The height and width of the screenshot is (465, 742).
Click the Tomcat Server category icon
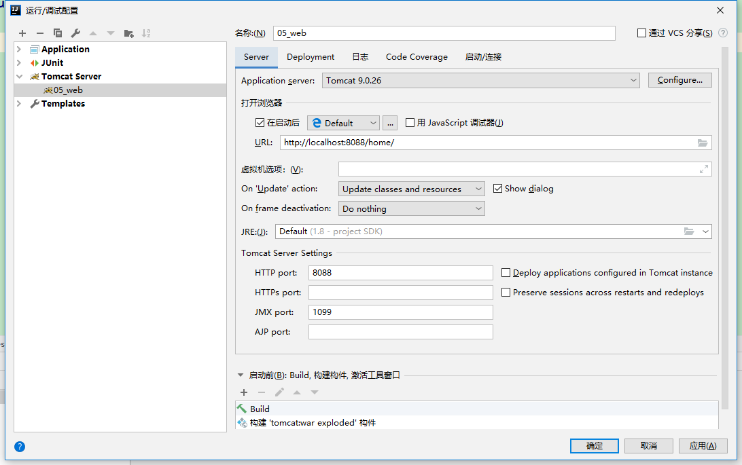35,77
